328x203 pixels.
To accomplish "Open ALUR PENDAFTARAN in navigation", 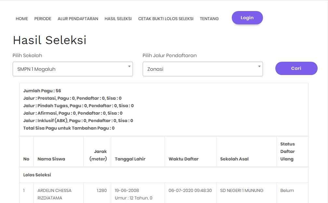I will pyautogui.click(x=78, y=19).
